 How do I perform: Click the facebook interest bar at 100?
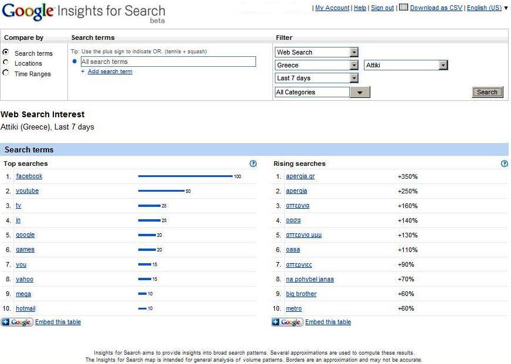185,176
